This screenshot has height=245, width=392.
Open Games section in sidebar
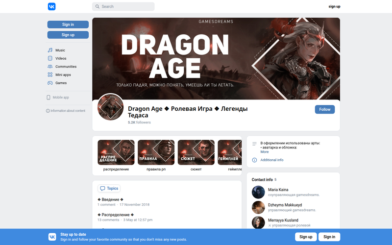tap(61, 83)
